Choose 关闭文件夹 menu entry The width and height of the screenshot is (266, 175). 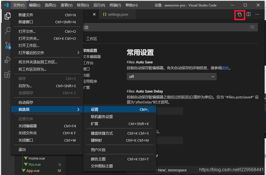[47, 133]
